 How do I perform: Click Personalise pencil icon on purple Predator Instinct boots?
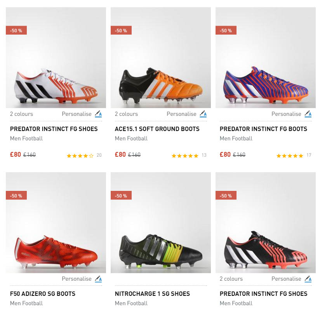[x=308, y=114]
